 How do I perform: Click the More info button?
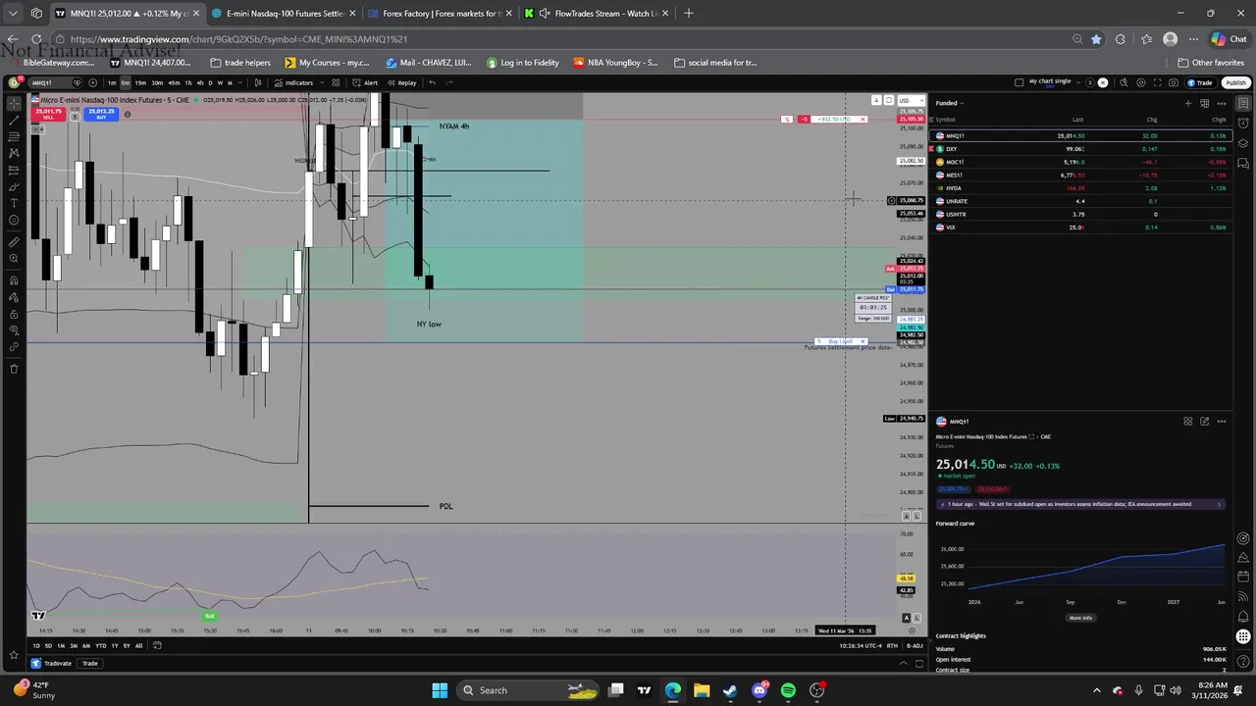[x=1080, y=618]
